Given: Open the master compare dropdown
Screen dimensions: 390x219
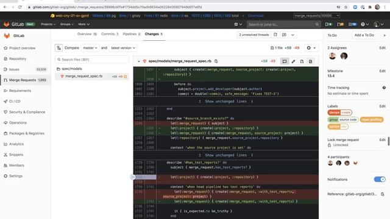Looking at the screenshot, I should pyautogui.click(x=90, y=48).
